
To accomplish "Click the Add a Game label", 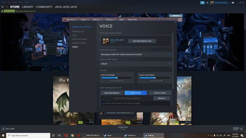I will click(10, 129).
